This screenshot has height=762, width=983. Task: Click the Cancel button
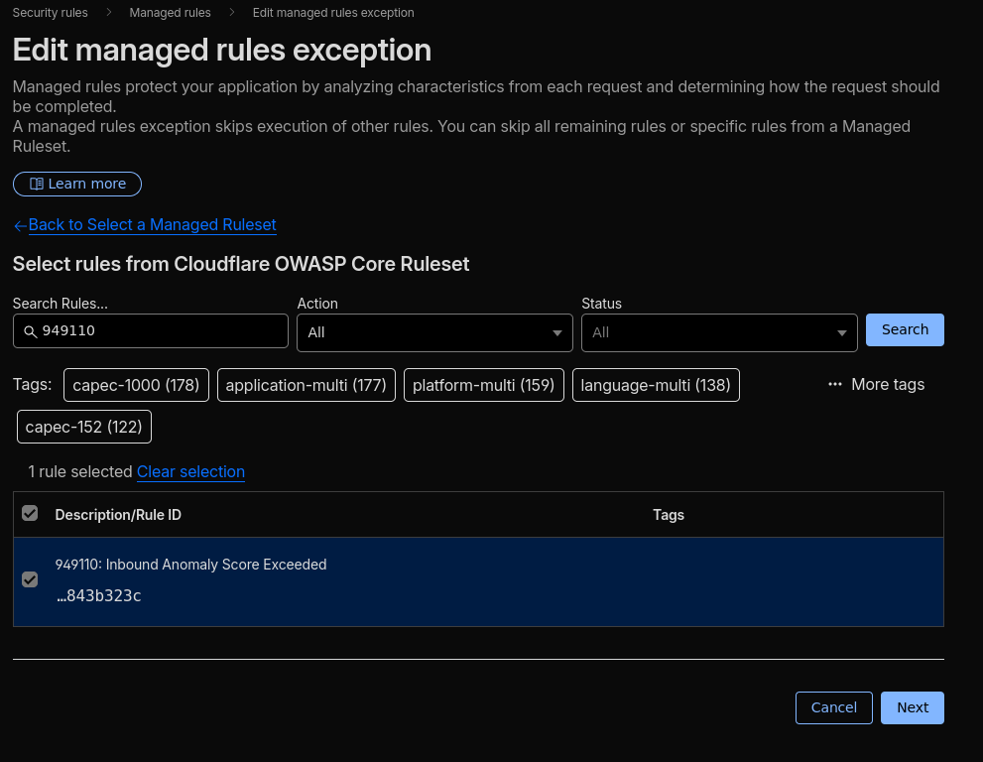pyautogui.click(x=834, y=707)
